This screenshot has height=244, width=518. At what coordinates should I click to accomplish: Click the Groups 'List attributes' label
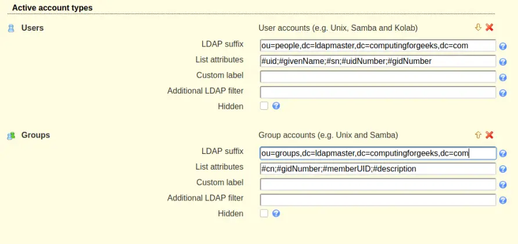click(220, 167)
